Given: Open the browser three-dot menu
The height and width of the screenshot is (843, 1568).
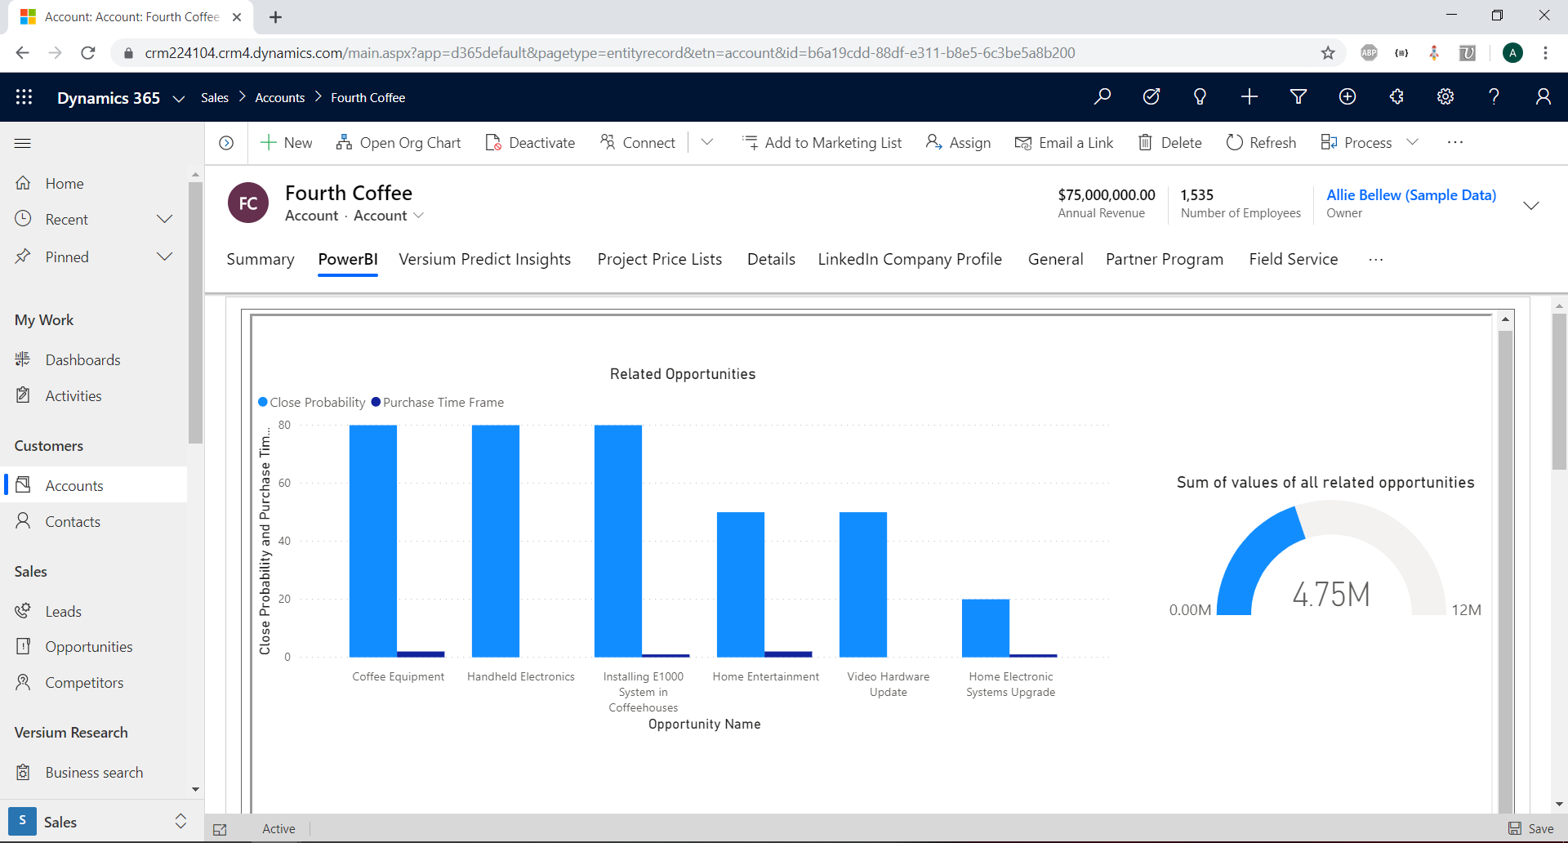Looking at the screenshot, I should (1545, 53).
